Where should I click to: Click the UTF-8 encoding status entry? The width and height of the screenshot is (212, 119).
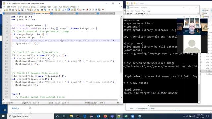tap(102, 103)
